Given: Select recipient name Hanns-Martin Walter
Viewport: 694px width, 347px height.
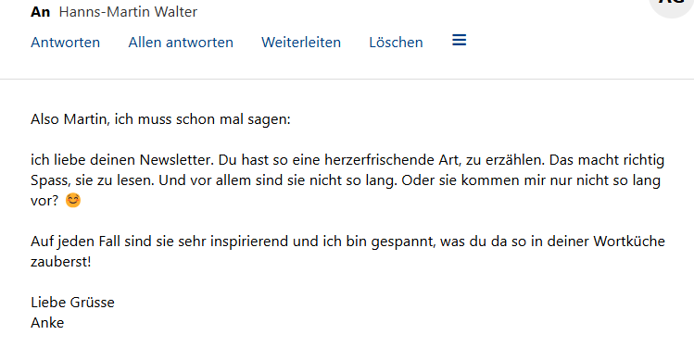Looking at the screenshot, I should (128, 12).
